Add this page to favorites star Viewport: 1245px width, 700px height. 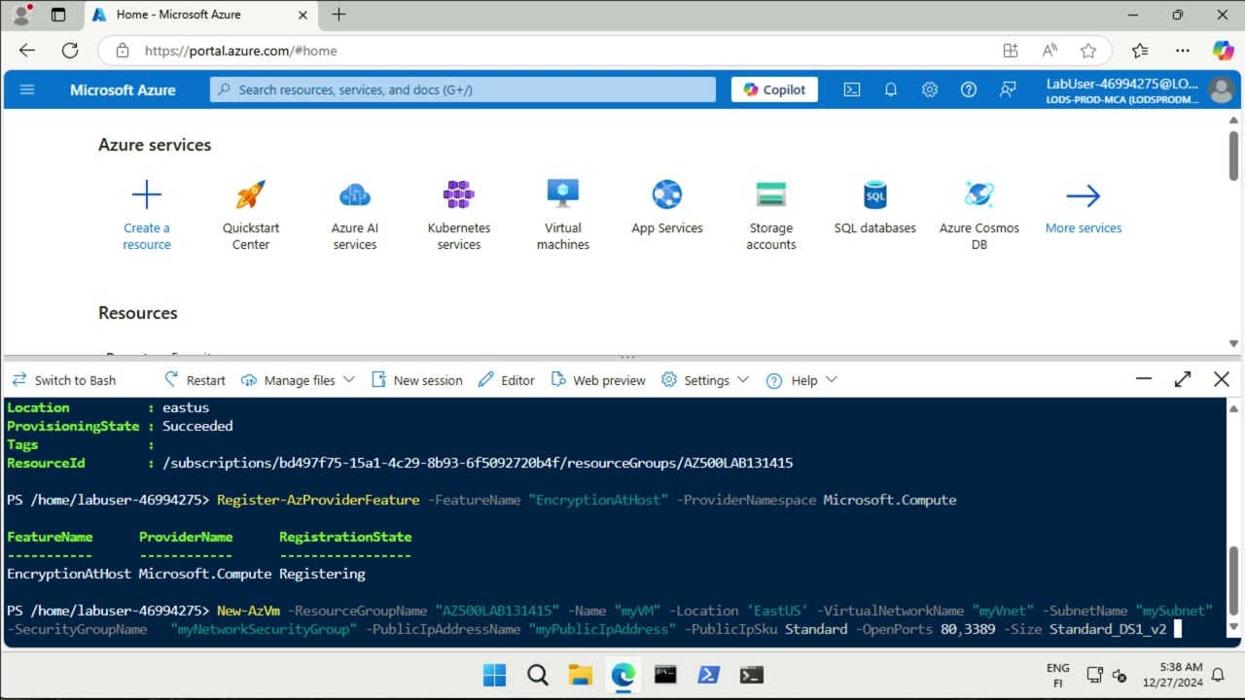1088,51
